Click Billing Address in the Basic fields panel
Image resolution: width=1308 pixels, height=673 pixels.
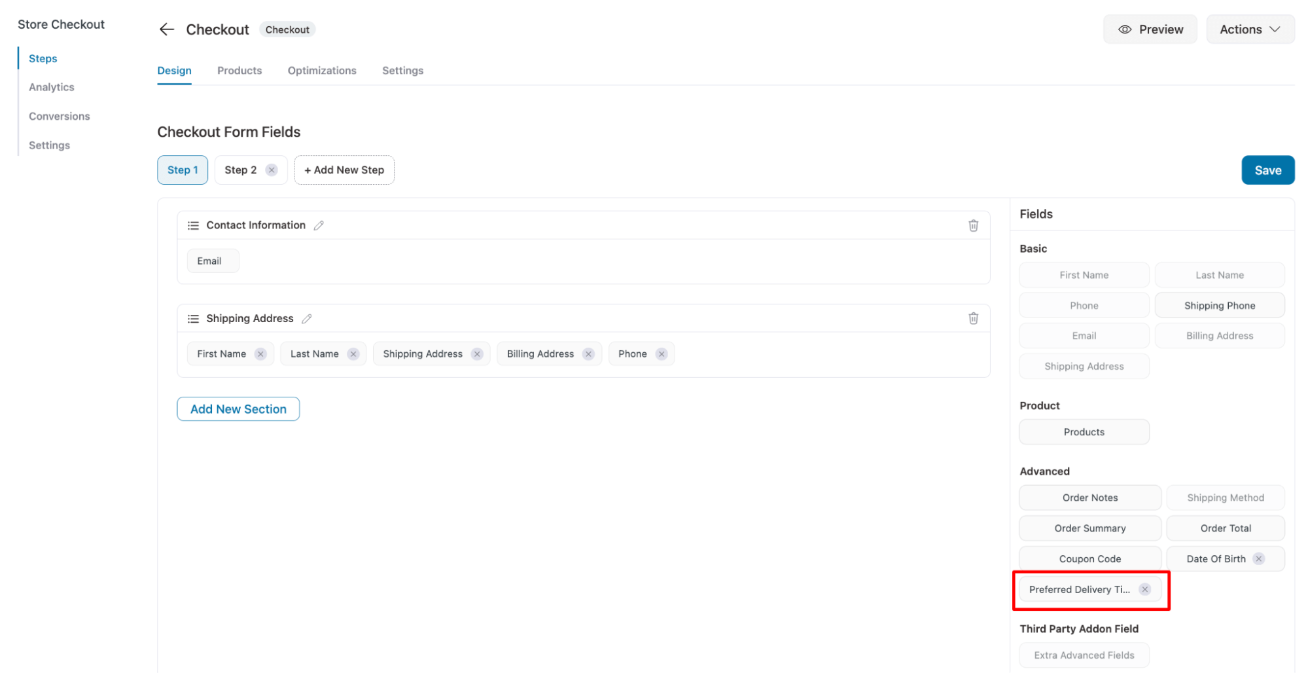[1220, 336]
